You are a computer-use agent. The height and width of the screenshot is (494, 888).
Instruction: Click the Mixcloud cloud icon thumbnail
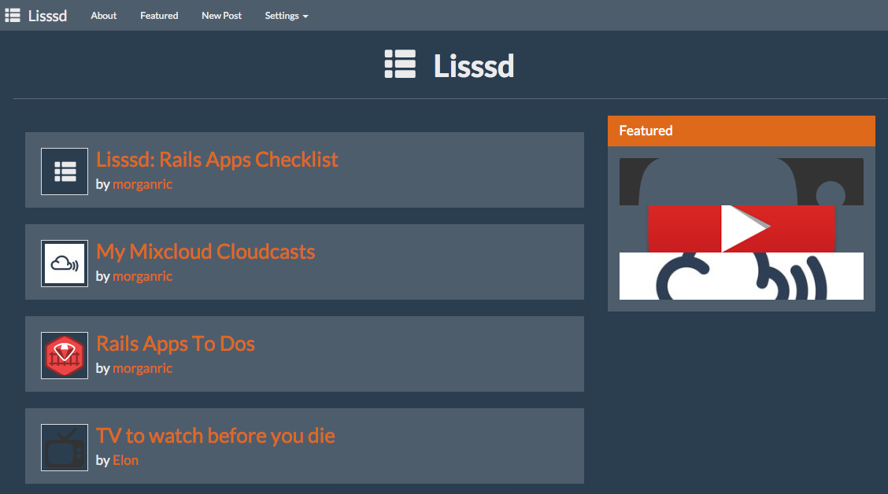(64, 263)
